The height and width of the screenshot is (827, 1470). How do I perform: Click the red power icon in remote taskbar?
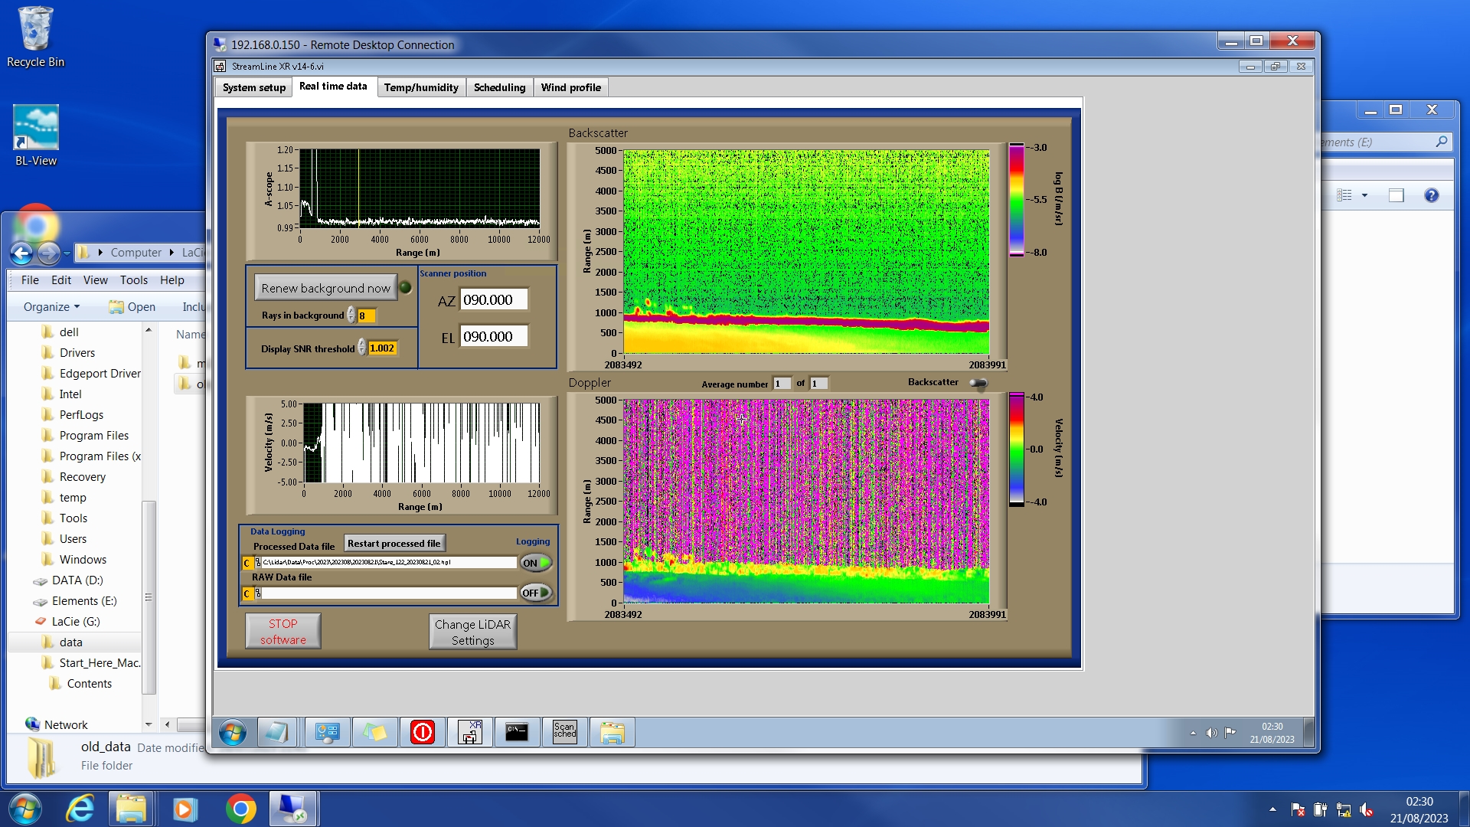click(x=422, y=733)
